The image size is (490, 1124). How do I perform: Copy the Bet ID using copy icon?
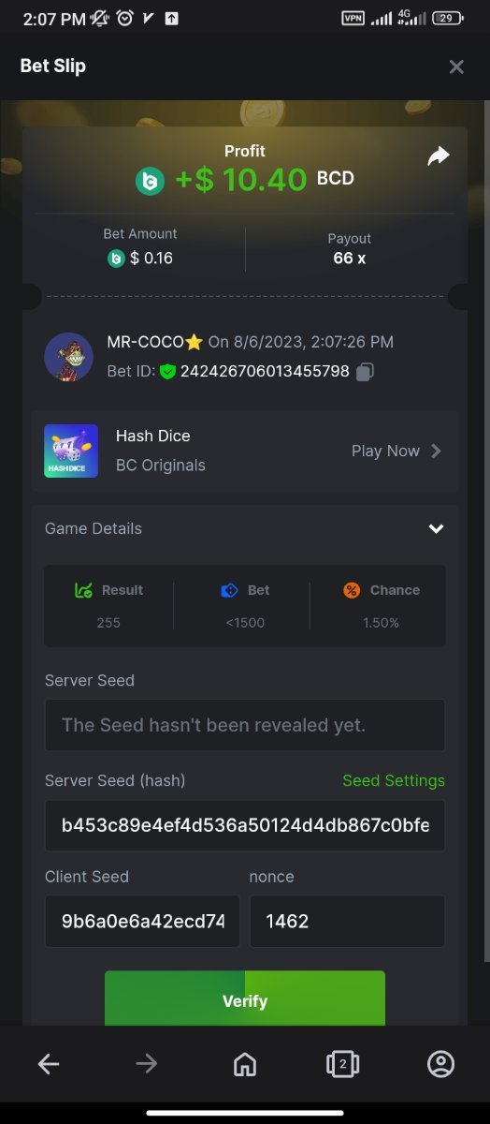tap(366, 372)
